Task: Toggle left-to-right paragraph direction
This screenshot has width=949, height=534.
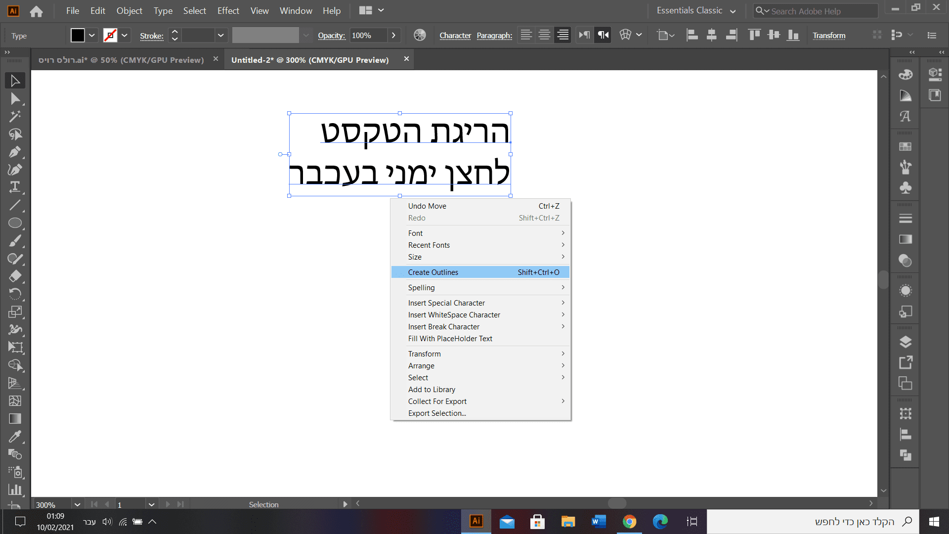Action: point(584,35)
